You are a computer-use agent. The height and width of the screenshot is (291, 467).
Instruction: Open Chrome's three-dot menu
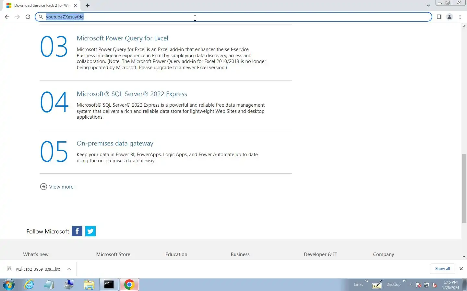tap(460, 17)
